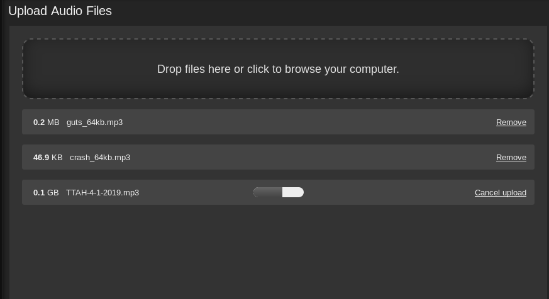Image resolution: width=549 pixels, height=299 pixels.
Task: Click the dashed border of the drop zone
Action: click(278, 39)
